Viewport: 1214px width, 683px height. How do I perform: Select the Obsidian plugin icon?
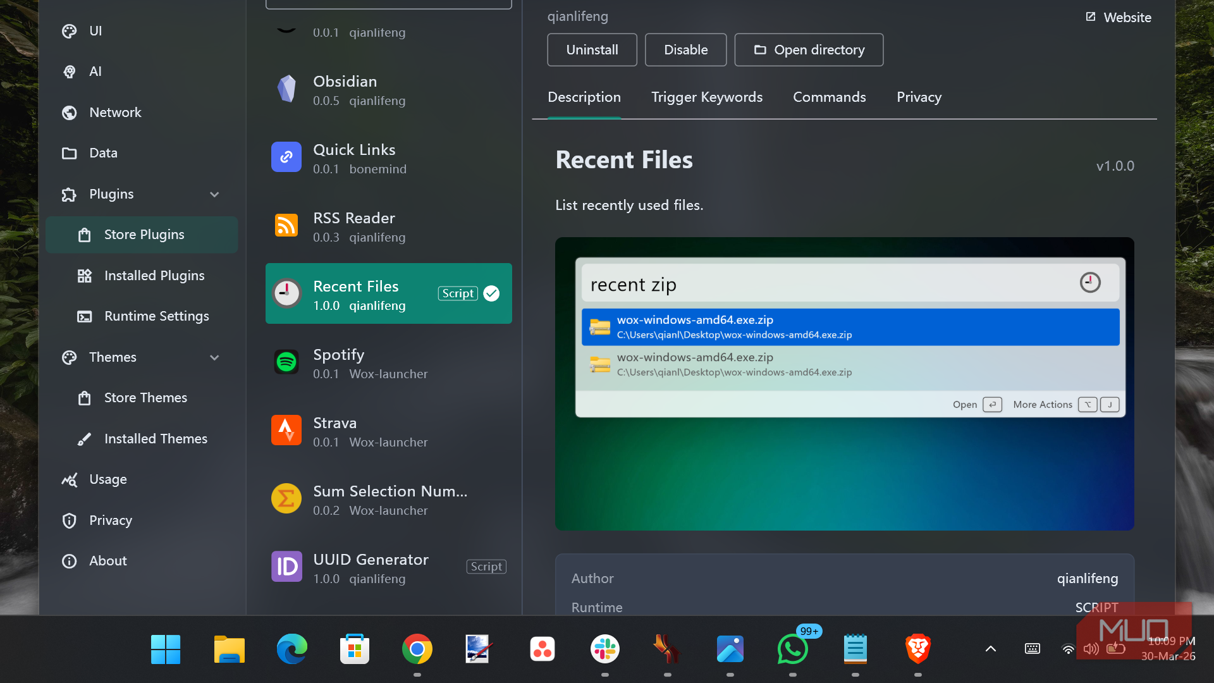coord(286,89)
